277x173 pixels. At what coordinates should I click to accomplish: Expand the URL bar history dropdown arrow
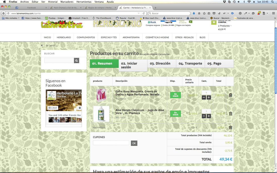pos(139,13)
